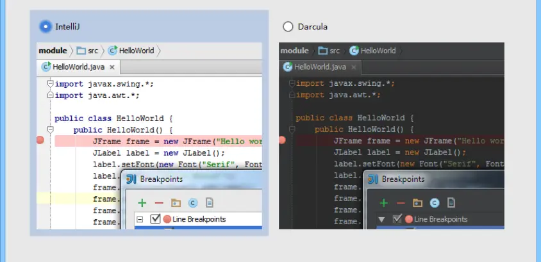This screenshot has height=262, width=541.
Task: Click the red Remove minus icon in Darcula preview
Action: pyautogui.click(x=401, y=202)
